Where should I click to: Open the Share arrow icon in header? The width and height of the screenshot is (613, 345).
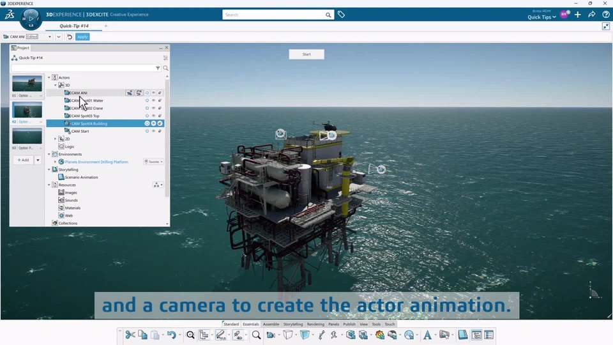pyautogui.click(x=592, y=15)
